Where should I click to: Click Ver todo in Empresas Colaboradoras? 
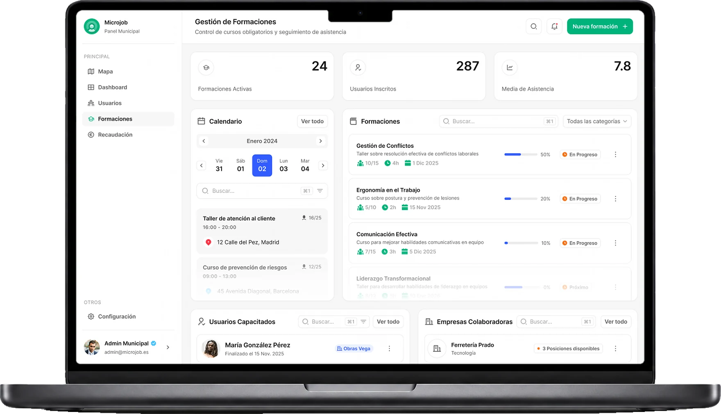point(616,322)
